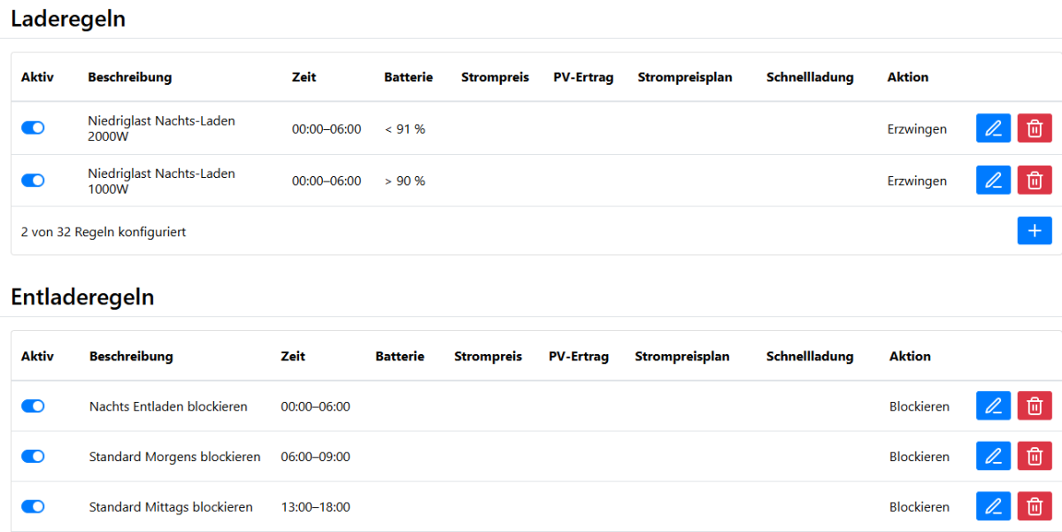Edit the Standard Mittags blockieren rule
The width and height of the screenshot is (1062, 532).
pyautogui.click(x=993, y=507)
